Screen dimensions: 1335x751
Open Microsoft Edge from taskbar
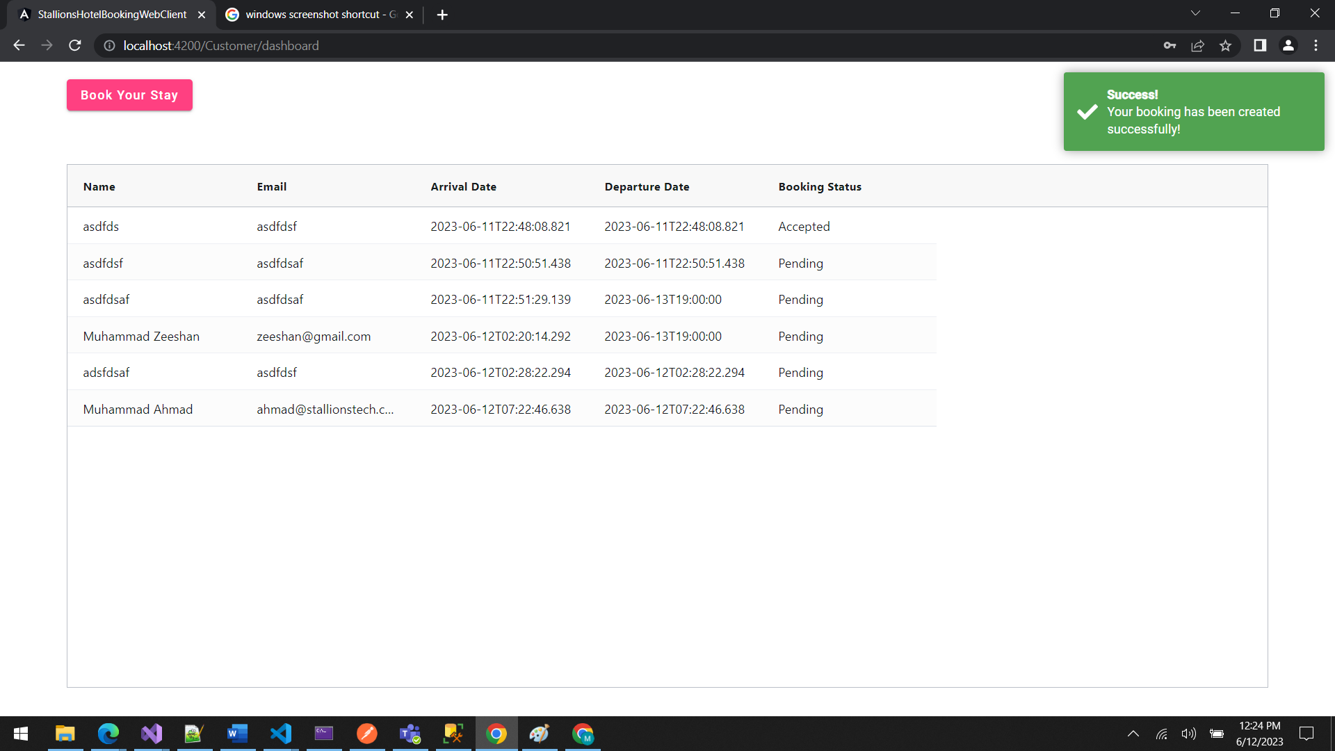pos(108,734)
